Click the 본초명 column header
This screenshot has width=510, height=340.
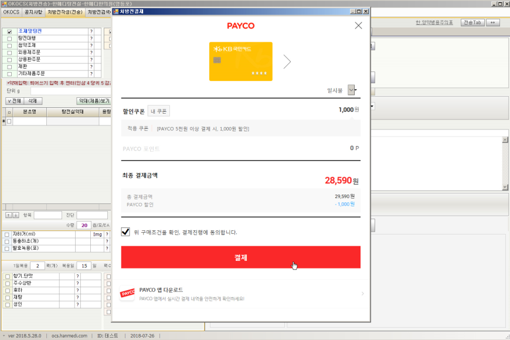[x=29, y=112]
